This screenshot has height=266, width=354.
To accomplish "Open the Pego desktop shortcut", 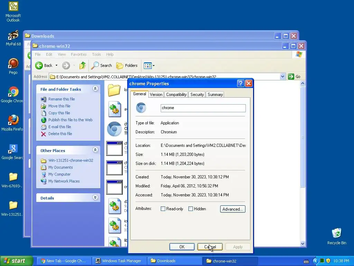I will click(x=13, y=66).
